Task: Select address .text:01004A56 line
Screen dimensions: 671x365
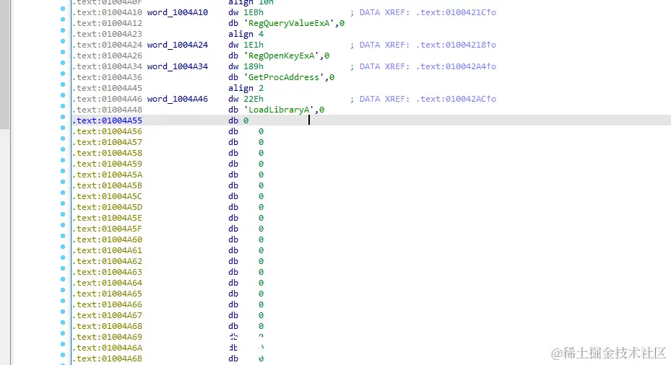Action: (107, 131)
